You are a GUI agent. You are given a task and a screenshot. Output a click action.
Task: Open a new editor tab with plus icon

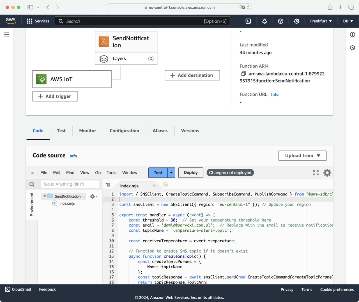[165, 185]
